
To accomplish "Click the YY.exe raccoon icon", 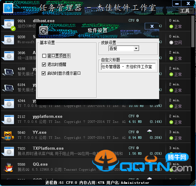I will pos(8,135).
